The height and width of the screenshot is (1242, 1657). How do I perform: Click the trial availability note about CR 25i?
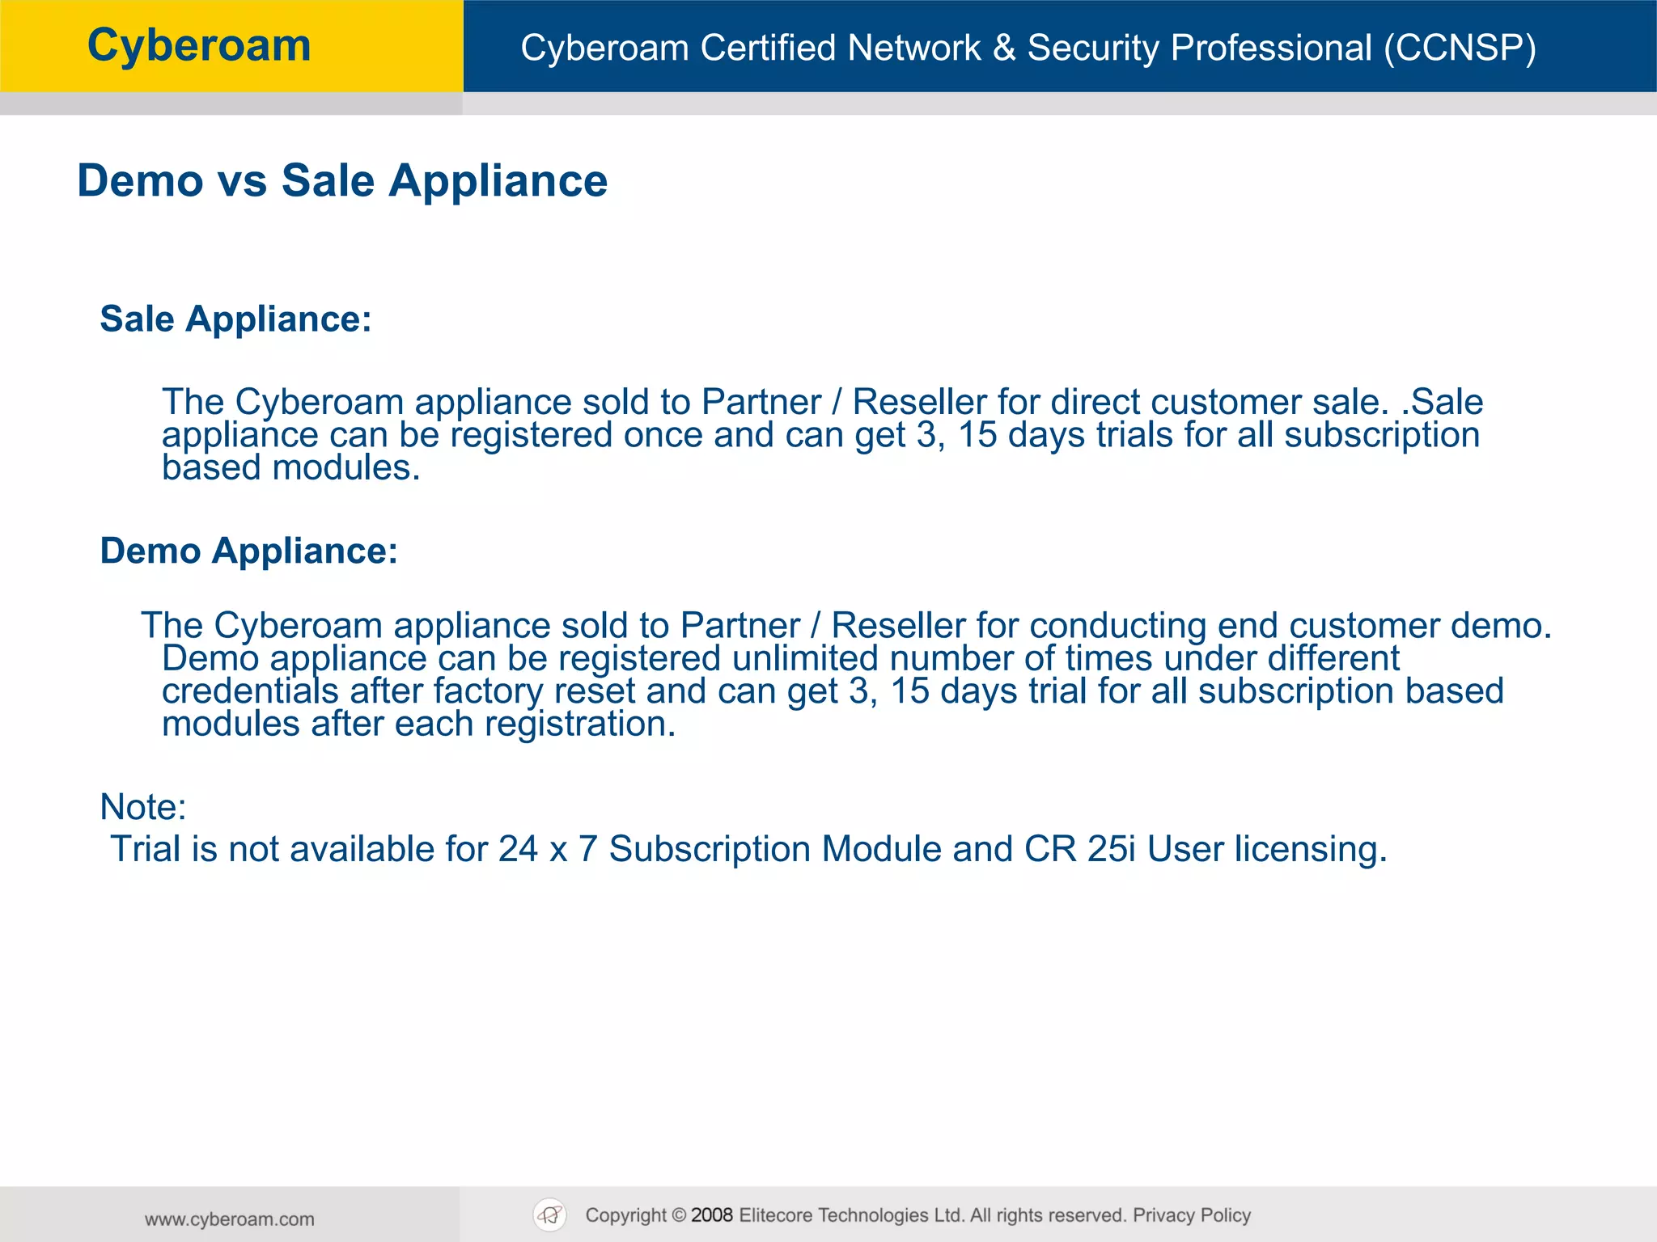coord(749,849)
